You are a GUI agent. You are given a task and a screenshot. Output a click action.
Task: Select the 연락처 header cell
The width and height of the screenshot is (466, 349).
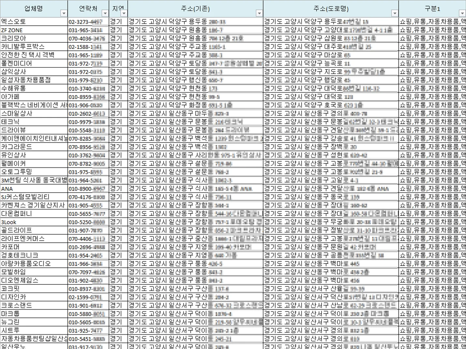[x=88, y=9]
